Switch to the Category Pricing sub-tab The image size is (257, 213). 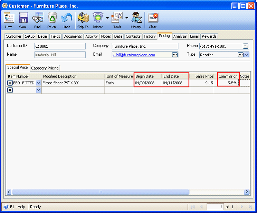click(x=45, y=68)
